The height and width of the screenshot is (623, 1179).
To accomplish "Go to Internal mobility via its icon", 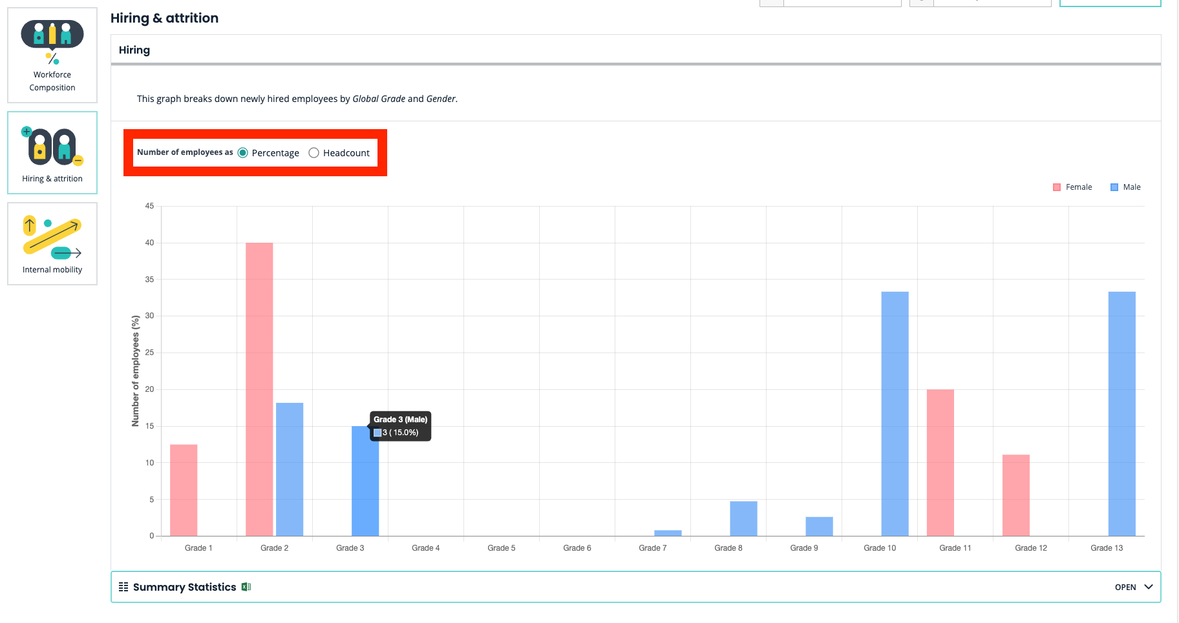I will pos(52,238).
